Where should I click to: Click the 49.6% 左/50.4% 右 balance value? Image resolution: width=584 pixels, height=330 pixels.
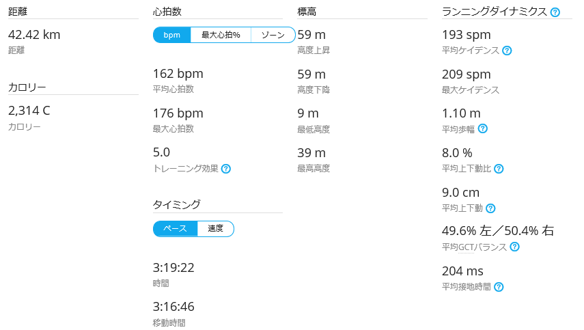[498, 231]
